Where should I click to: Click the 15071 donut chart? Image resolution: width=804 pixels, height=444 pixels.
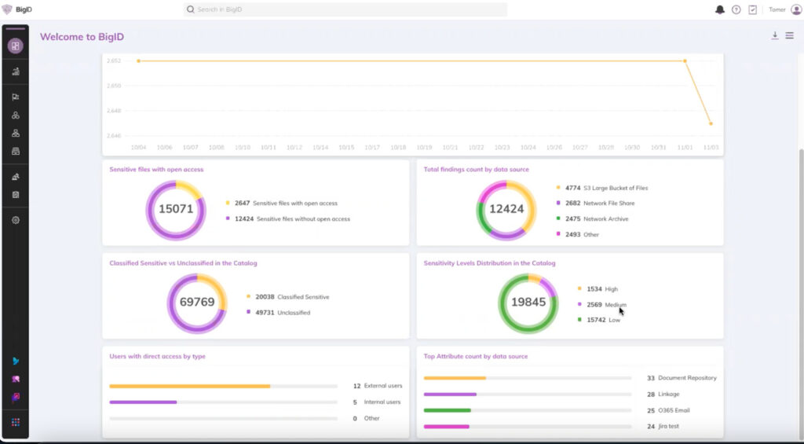(175, 210)
